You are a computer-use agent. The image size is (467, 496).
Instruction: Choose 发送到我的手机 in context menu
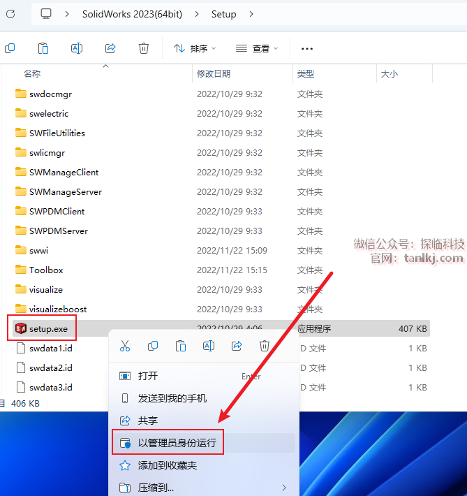tap(202, 398)
